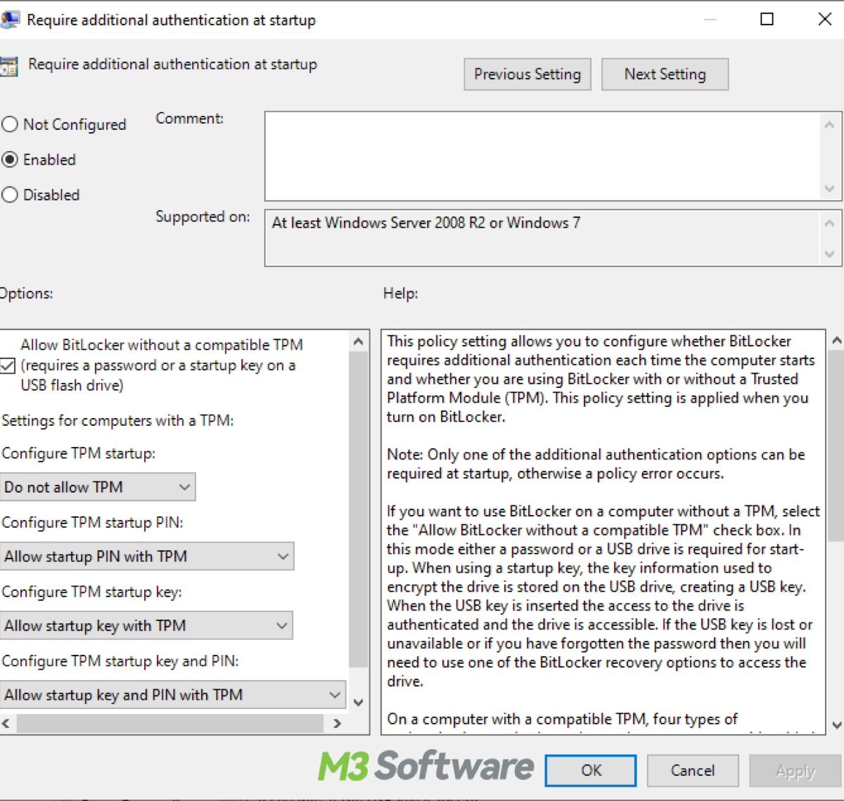Confirm changes with the OK button

[x=591, y=771]
